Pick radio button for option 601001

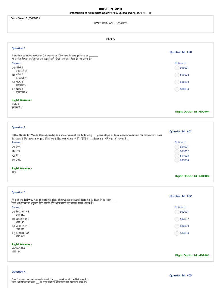click(177, 147)
